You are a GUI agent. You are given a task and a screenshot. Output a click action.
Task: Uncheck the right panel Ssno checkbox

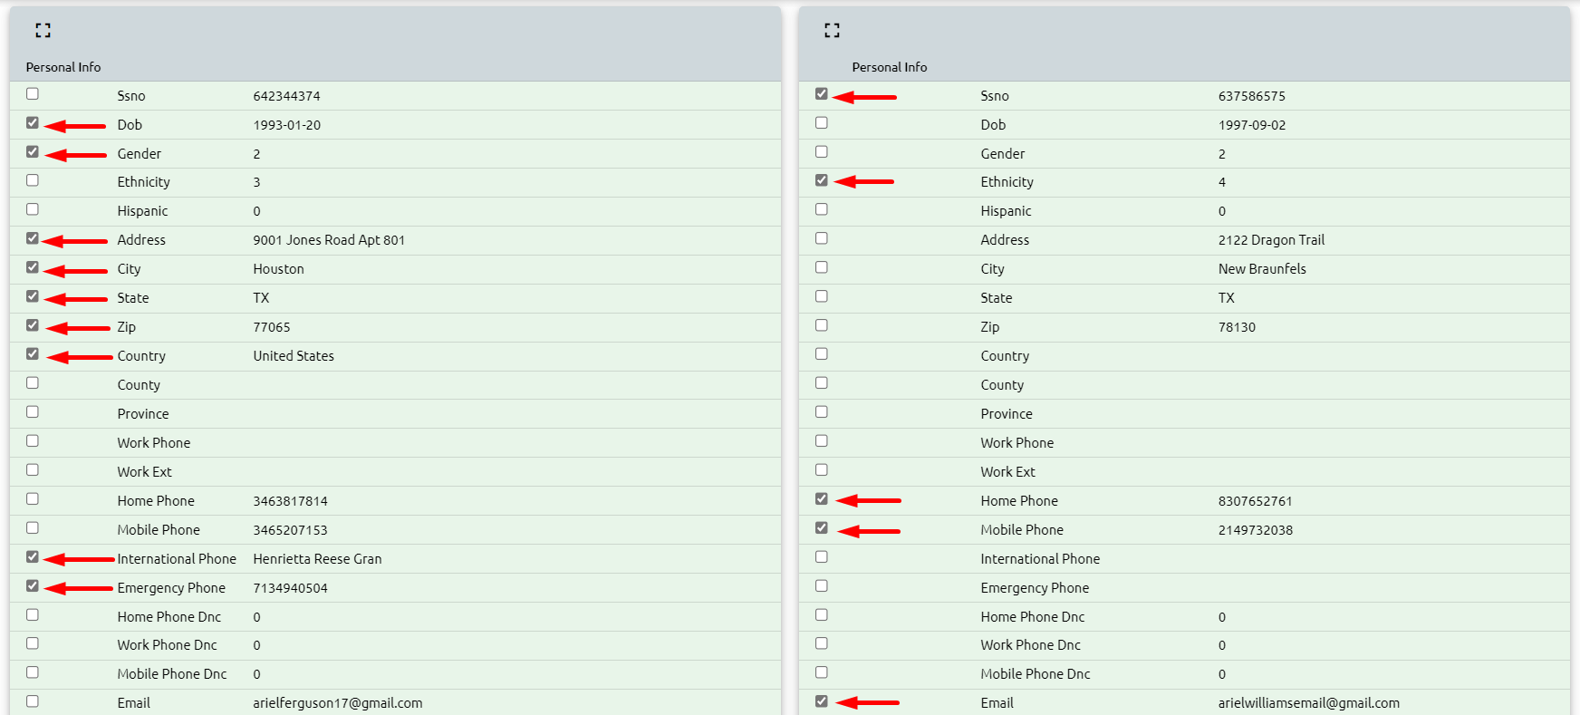tap(822, 94)
